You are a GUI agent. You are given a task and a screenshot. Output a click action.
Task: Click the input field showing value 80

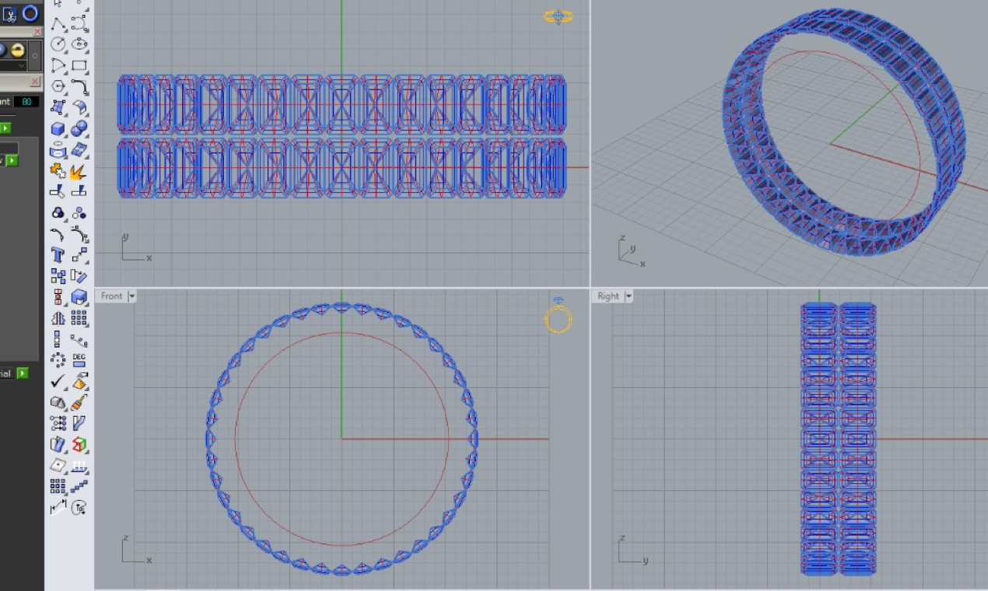tap(26, 101)
